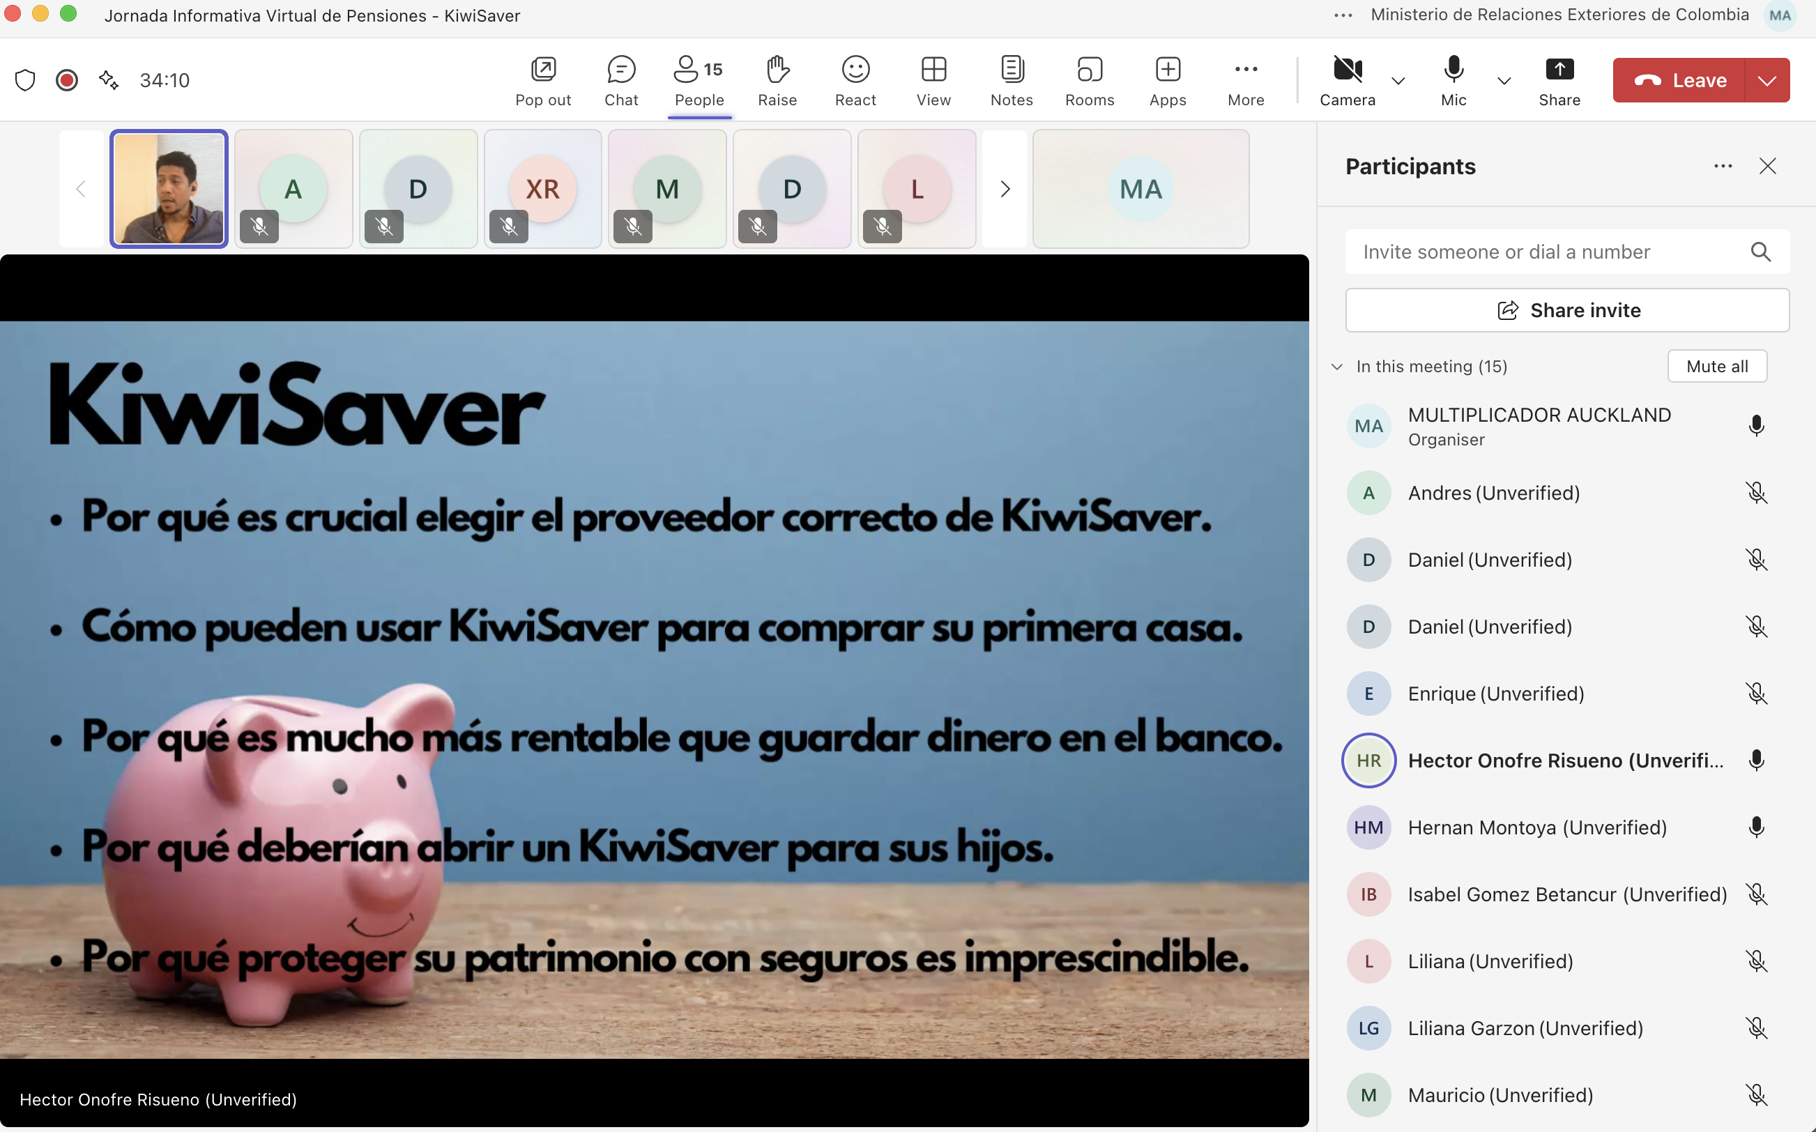Open the Apps add menu
Viewport: 1816px width, 1132px height.
[x=1168, y=81]
